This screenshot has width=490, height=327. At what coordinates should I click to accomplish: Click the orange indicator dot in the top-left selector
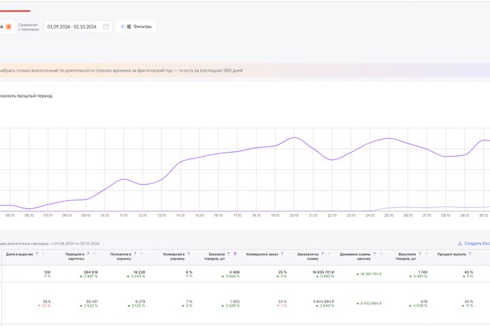pos(8,27)
